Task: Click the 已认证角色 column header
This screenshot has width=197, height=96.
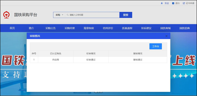Action: click(x=56, y=54)
